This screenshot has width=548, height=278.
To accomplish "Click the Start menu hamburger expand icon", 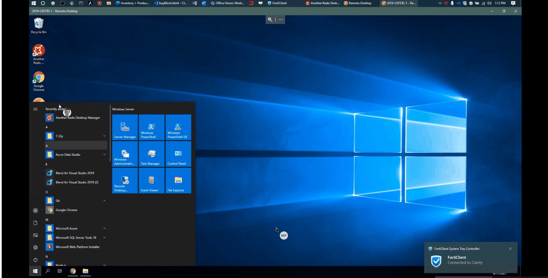I will tap(35, 109).
